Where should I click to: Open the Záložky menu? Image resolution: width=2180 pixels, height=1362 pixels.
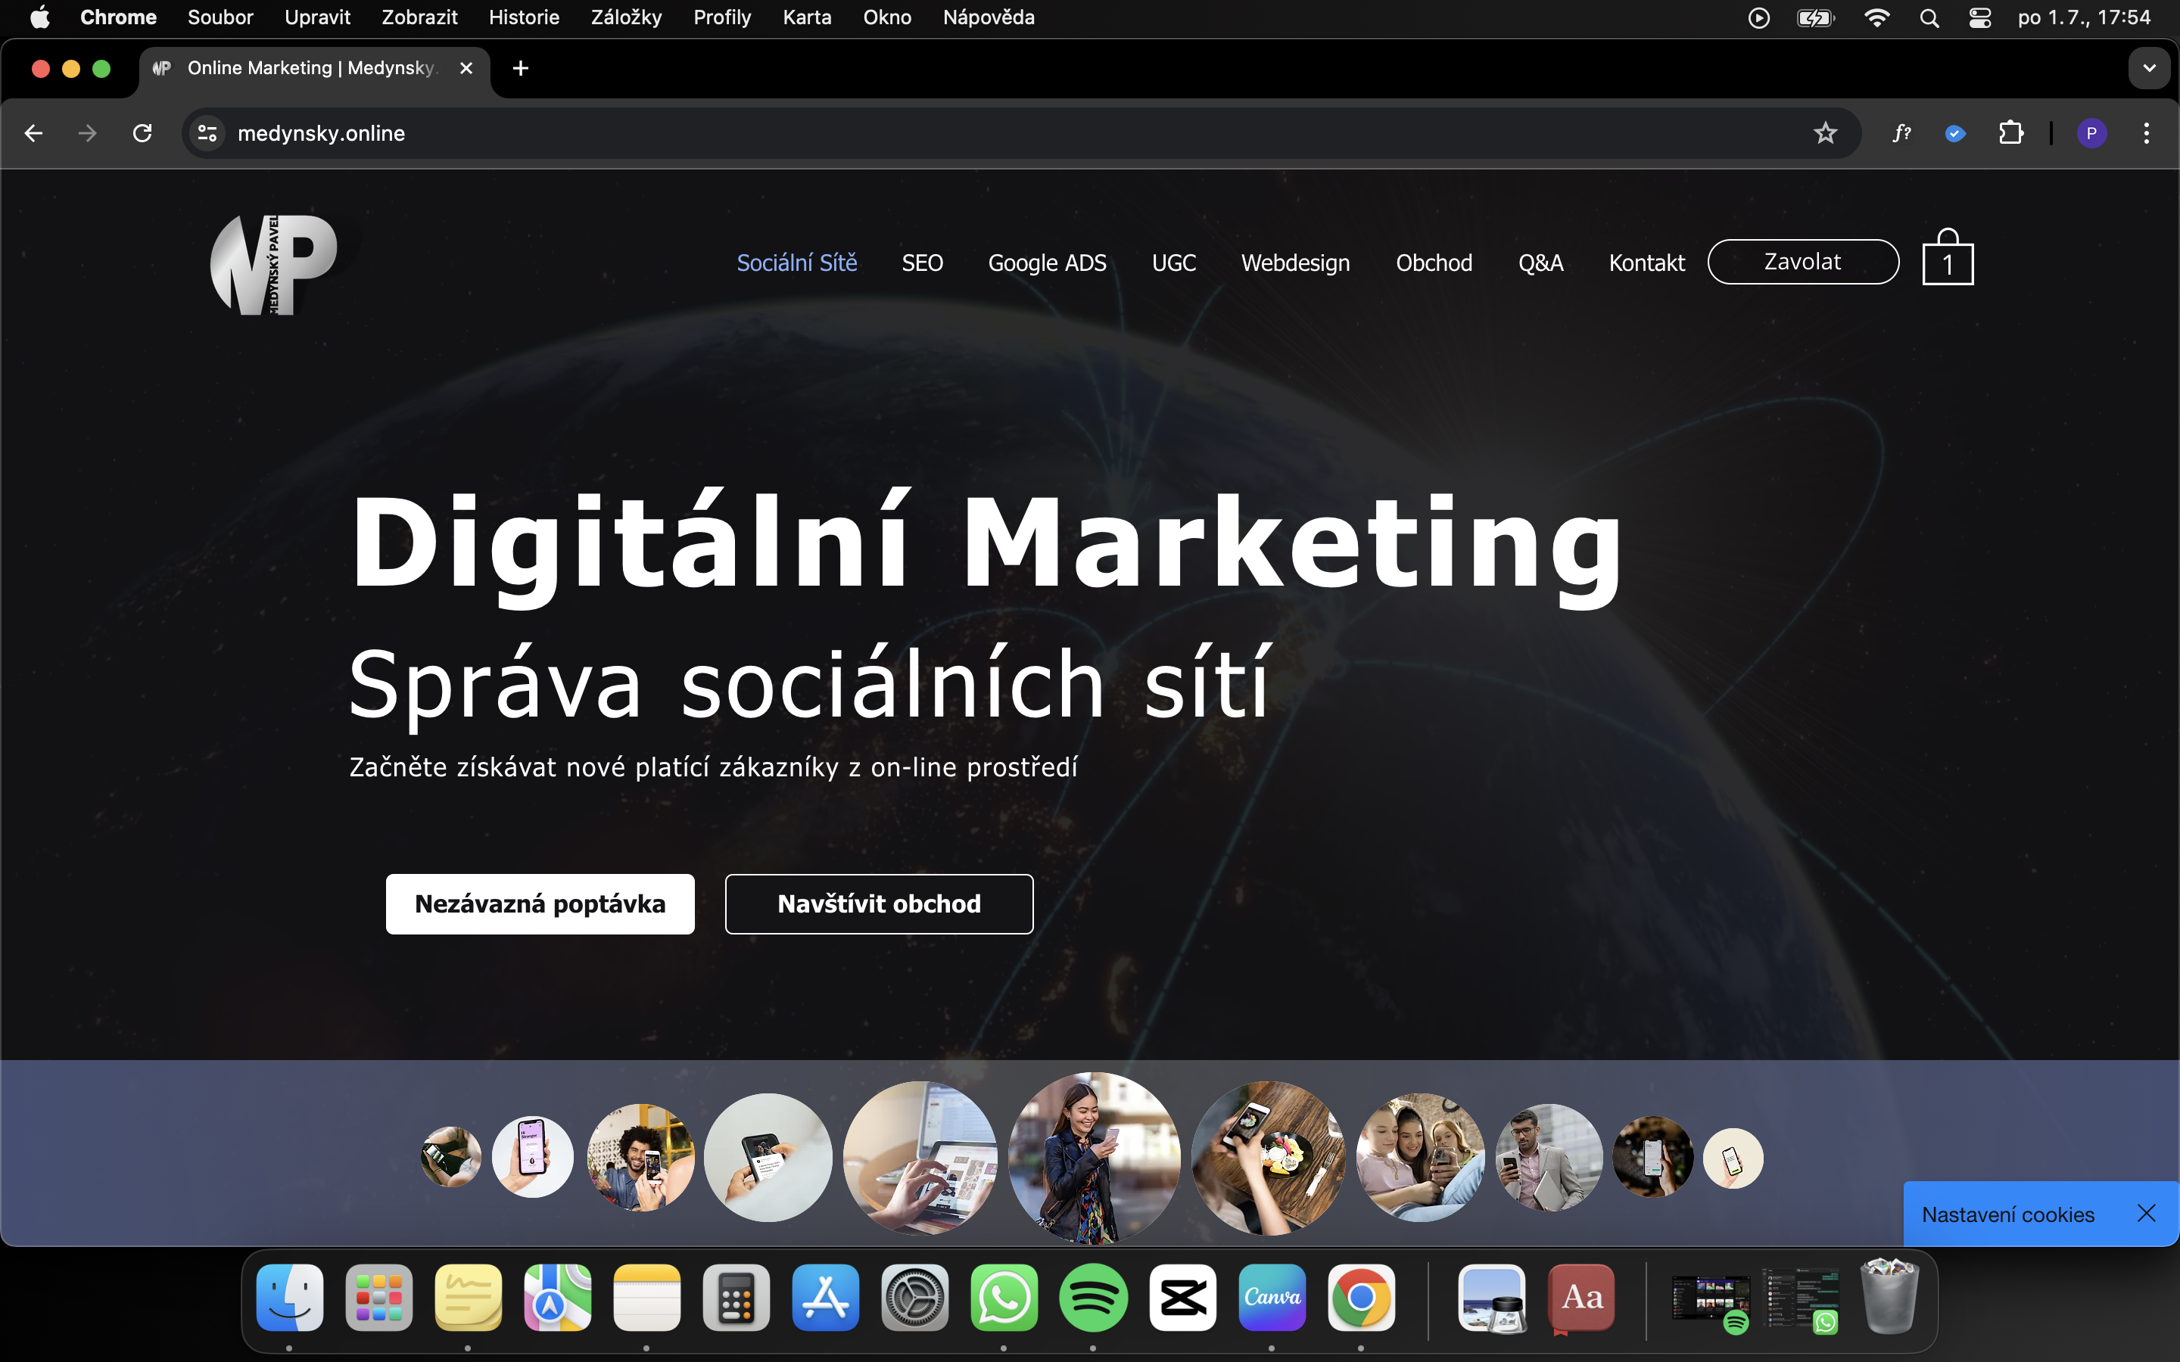point(626,18)
